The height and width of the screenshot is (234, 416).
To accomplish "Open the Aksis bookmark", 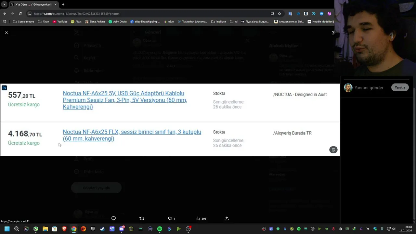I will [x=76, y=21].
